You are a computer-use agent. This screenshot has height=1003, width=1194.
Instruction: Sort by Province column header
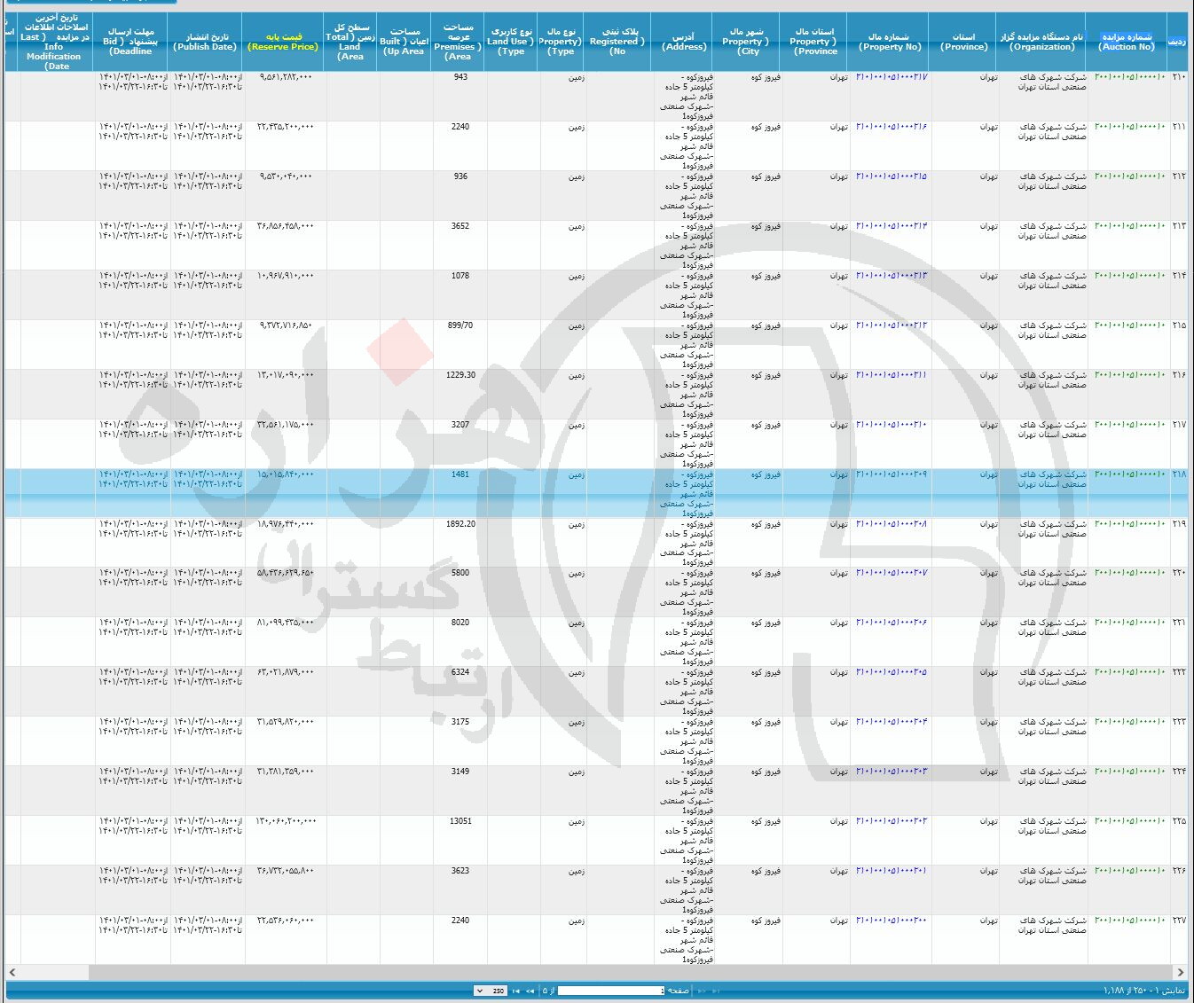coord(963,42)
